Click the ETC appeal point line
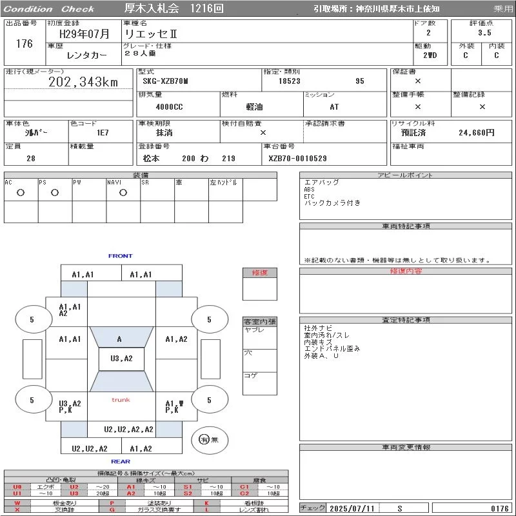The height and width of the screenshot is (516, 516). point(310,197)
